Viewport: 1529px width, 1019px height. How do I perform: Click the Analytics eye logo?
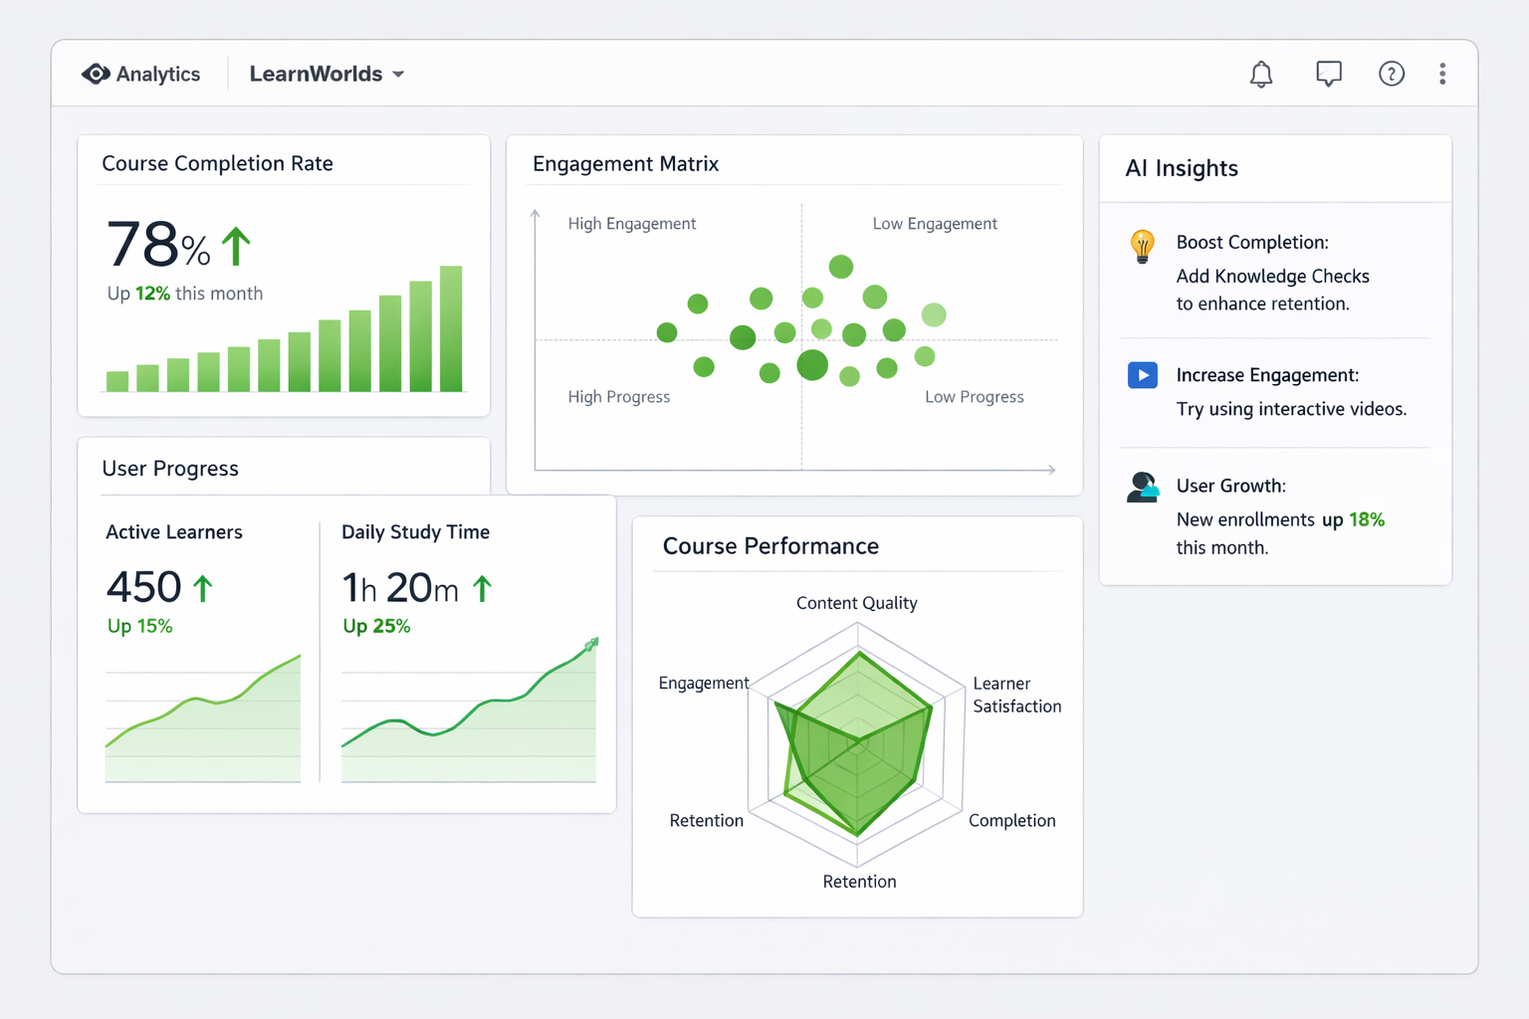click(x=96, y=73)
